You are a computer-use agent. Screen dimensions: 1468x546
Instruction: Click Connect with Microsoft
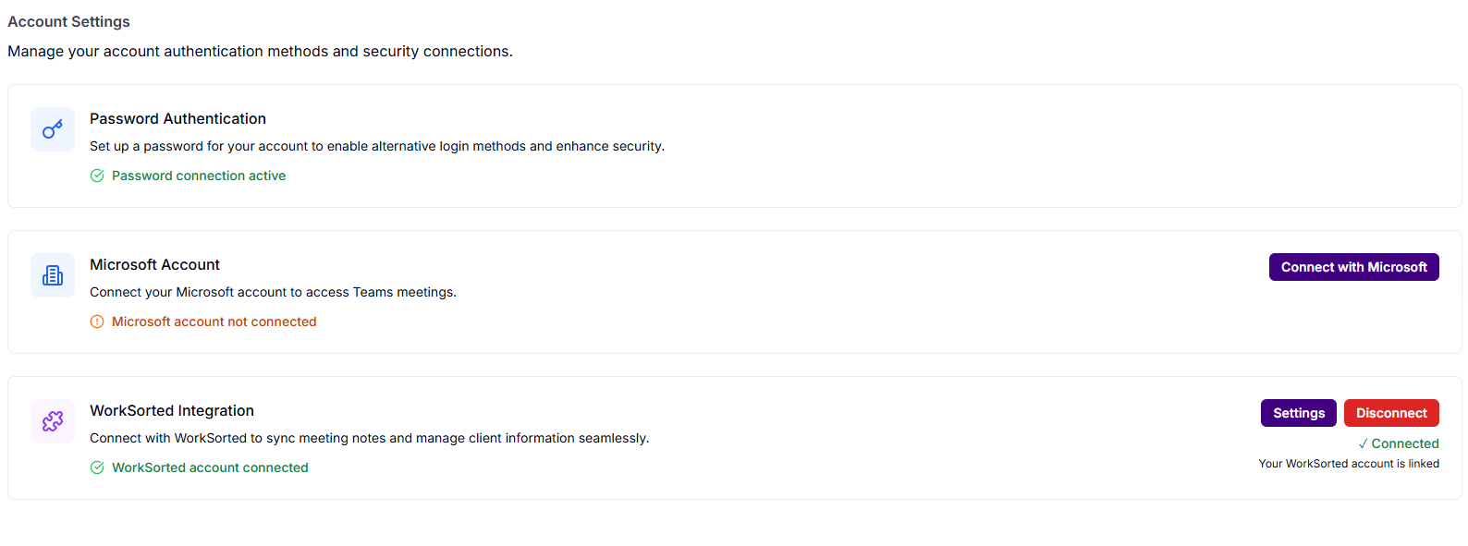(1353, 267)
